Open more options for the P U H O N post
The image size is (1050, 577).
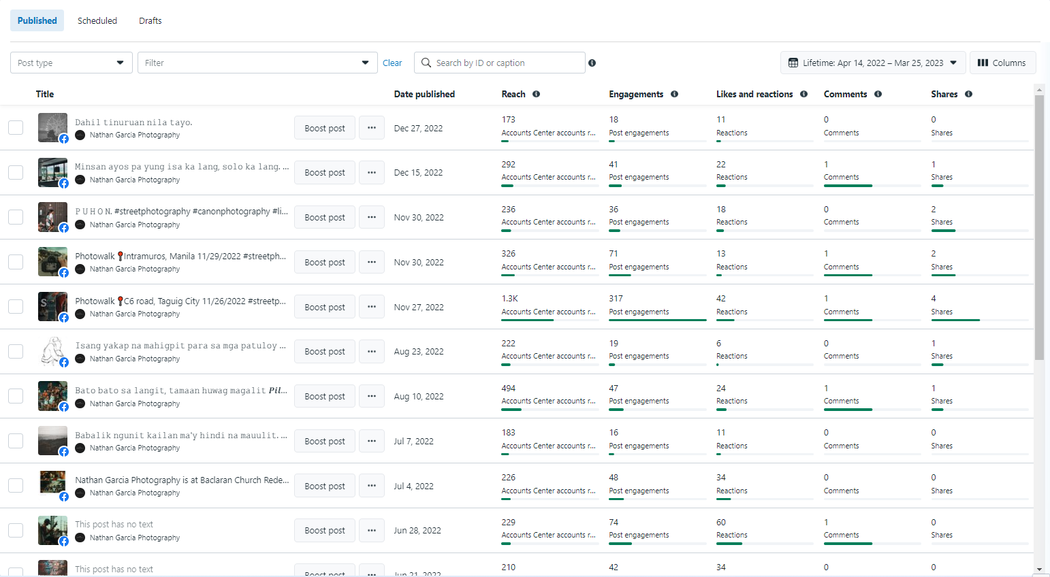372,217
